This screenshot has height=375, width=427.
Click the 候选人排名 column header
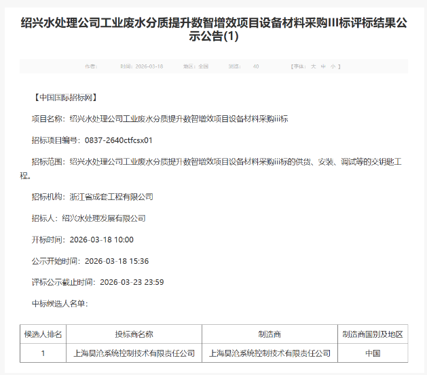click(x=43, y=334)
